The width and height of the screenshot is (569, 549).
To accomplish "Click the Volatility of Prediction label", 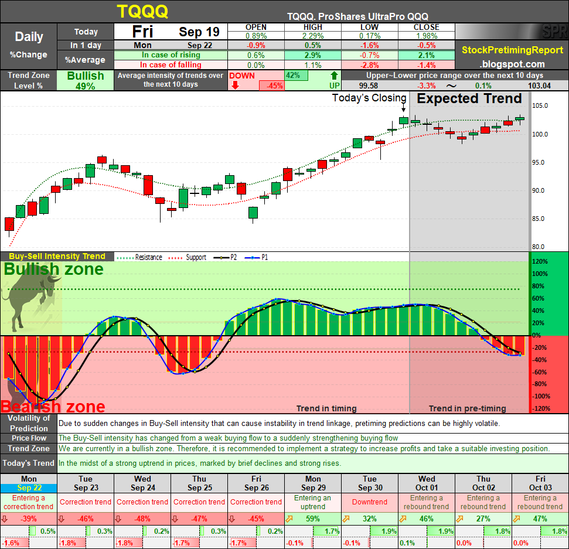I will pos(29,423).
